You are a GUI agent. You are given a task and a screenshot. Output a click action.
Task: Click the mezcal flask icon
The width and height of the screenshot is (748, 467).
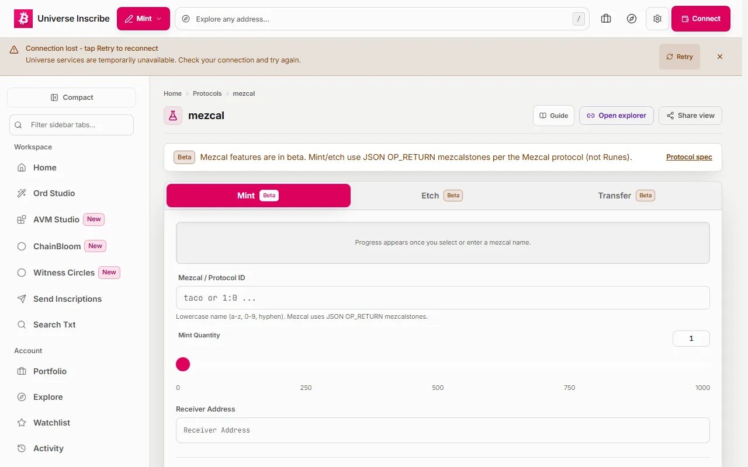(x=173, y=116)
